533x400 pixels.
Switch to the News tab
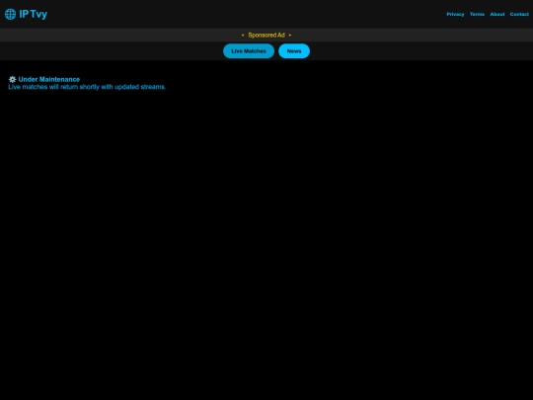tap(294, 51)
